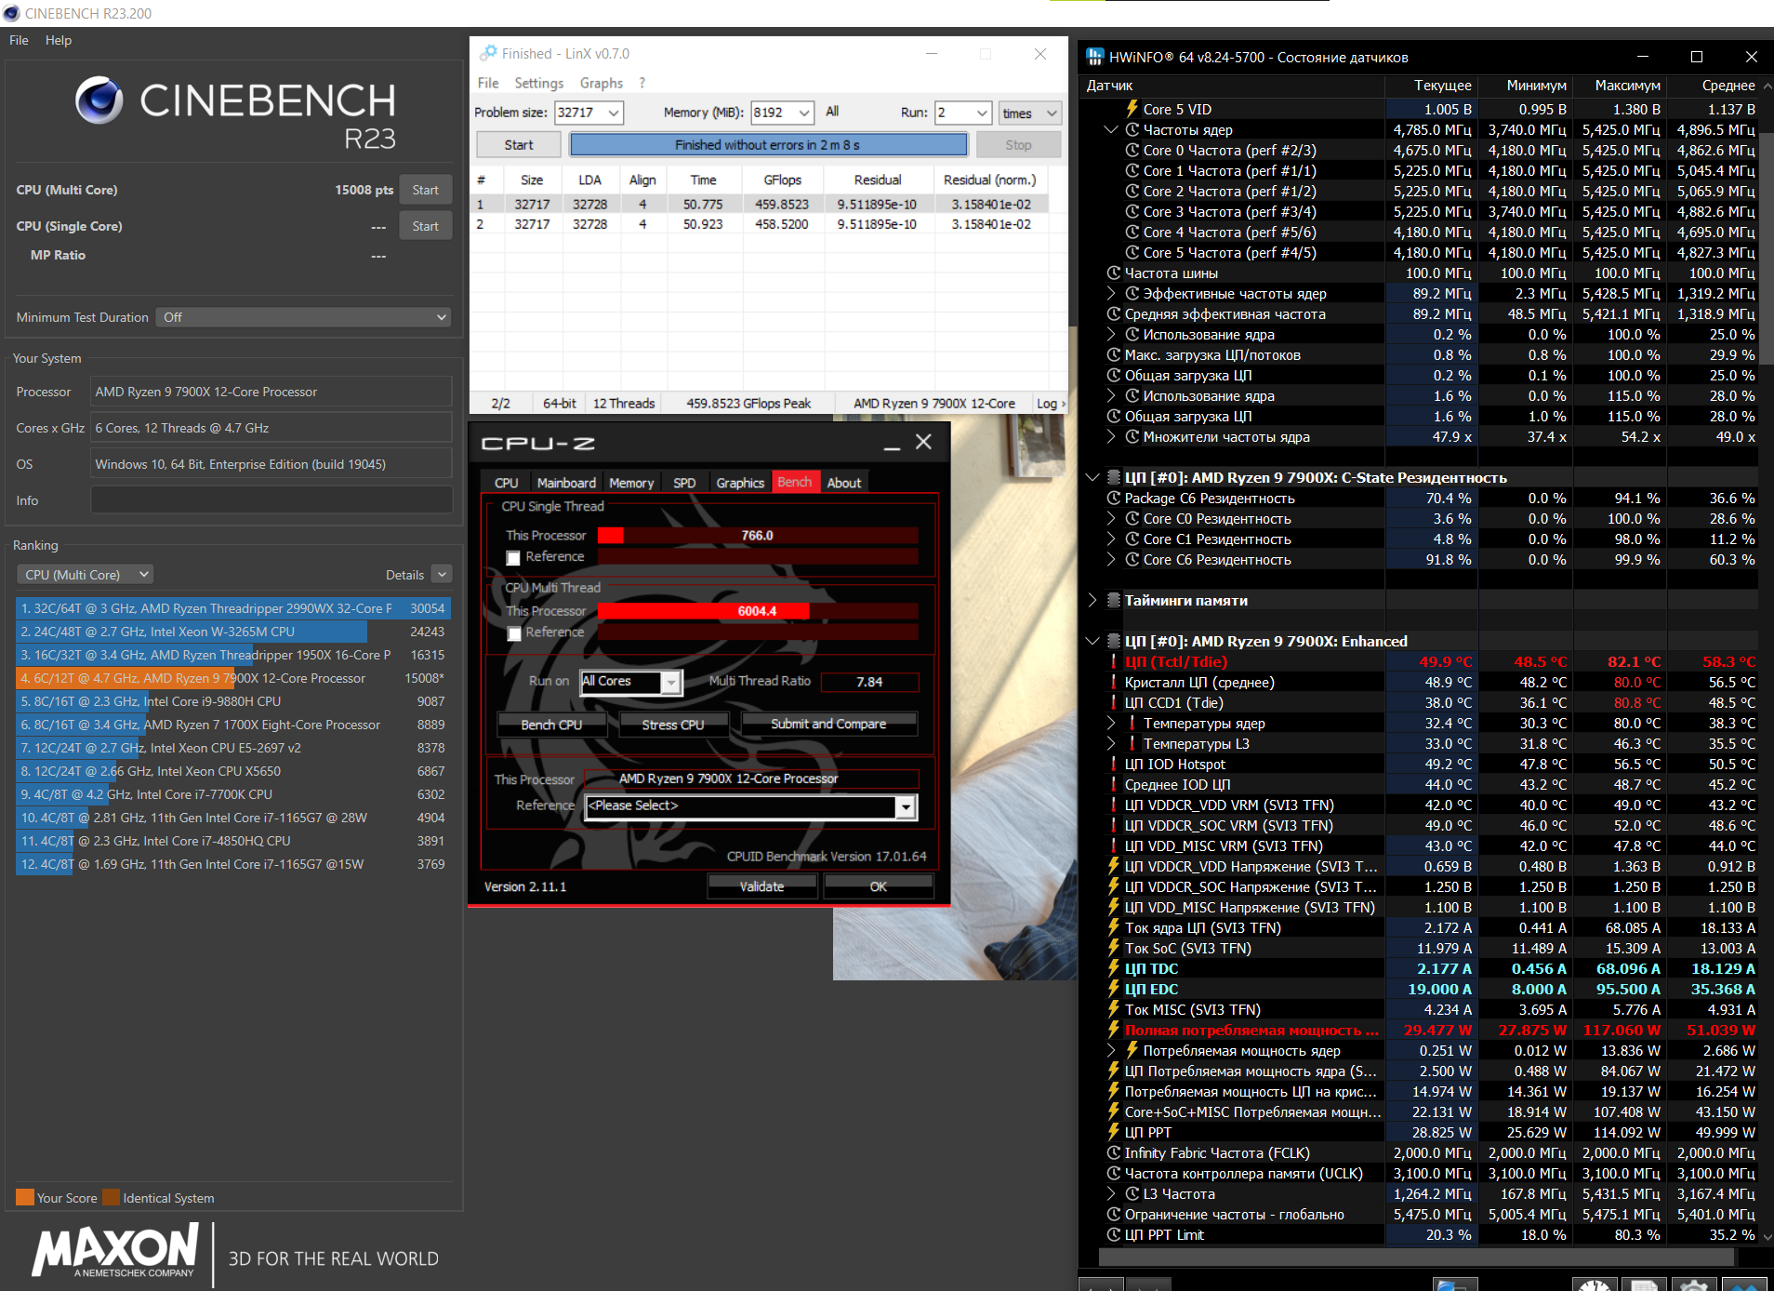Open the CPU (Multi Core) ranking dropdown
Image resolution: width=1774 pixels, height=1291 pixels.
coord(86,575)
